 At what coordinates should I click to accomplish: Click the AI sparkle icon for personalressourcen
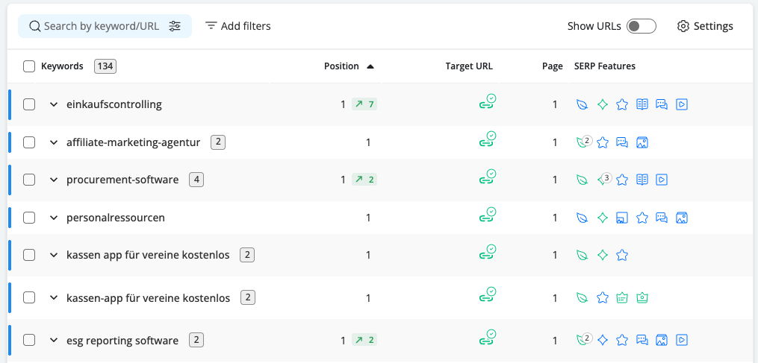pos(603,218)
